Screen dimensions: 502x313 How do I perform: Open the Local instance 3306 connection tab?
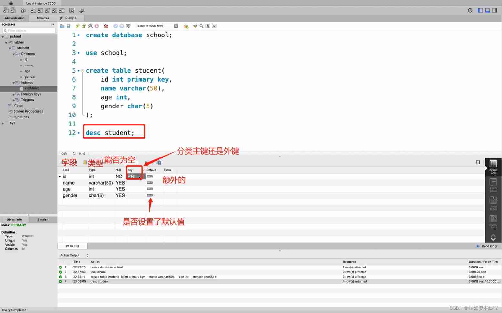pos(41,3)
